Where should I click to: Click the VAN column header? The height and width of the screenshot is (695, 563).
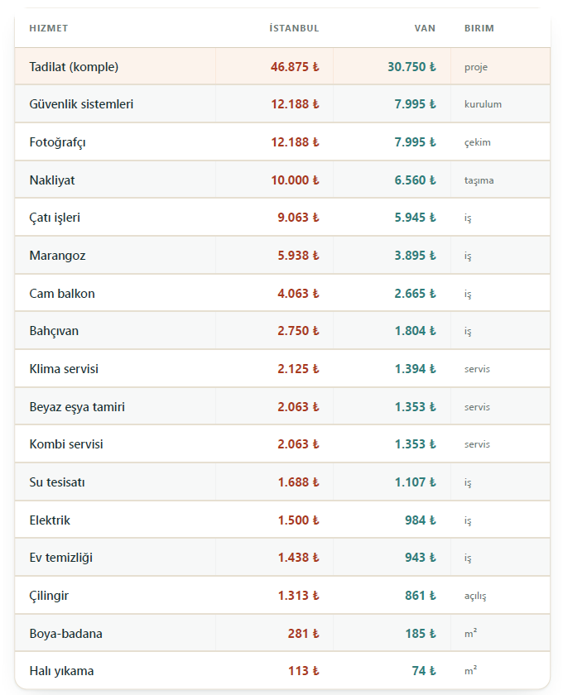click(425, 28)
